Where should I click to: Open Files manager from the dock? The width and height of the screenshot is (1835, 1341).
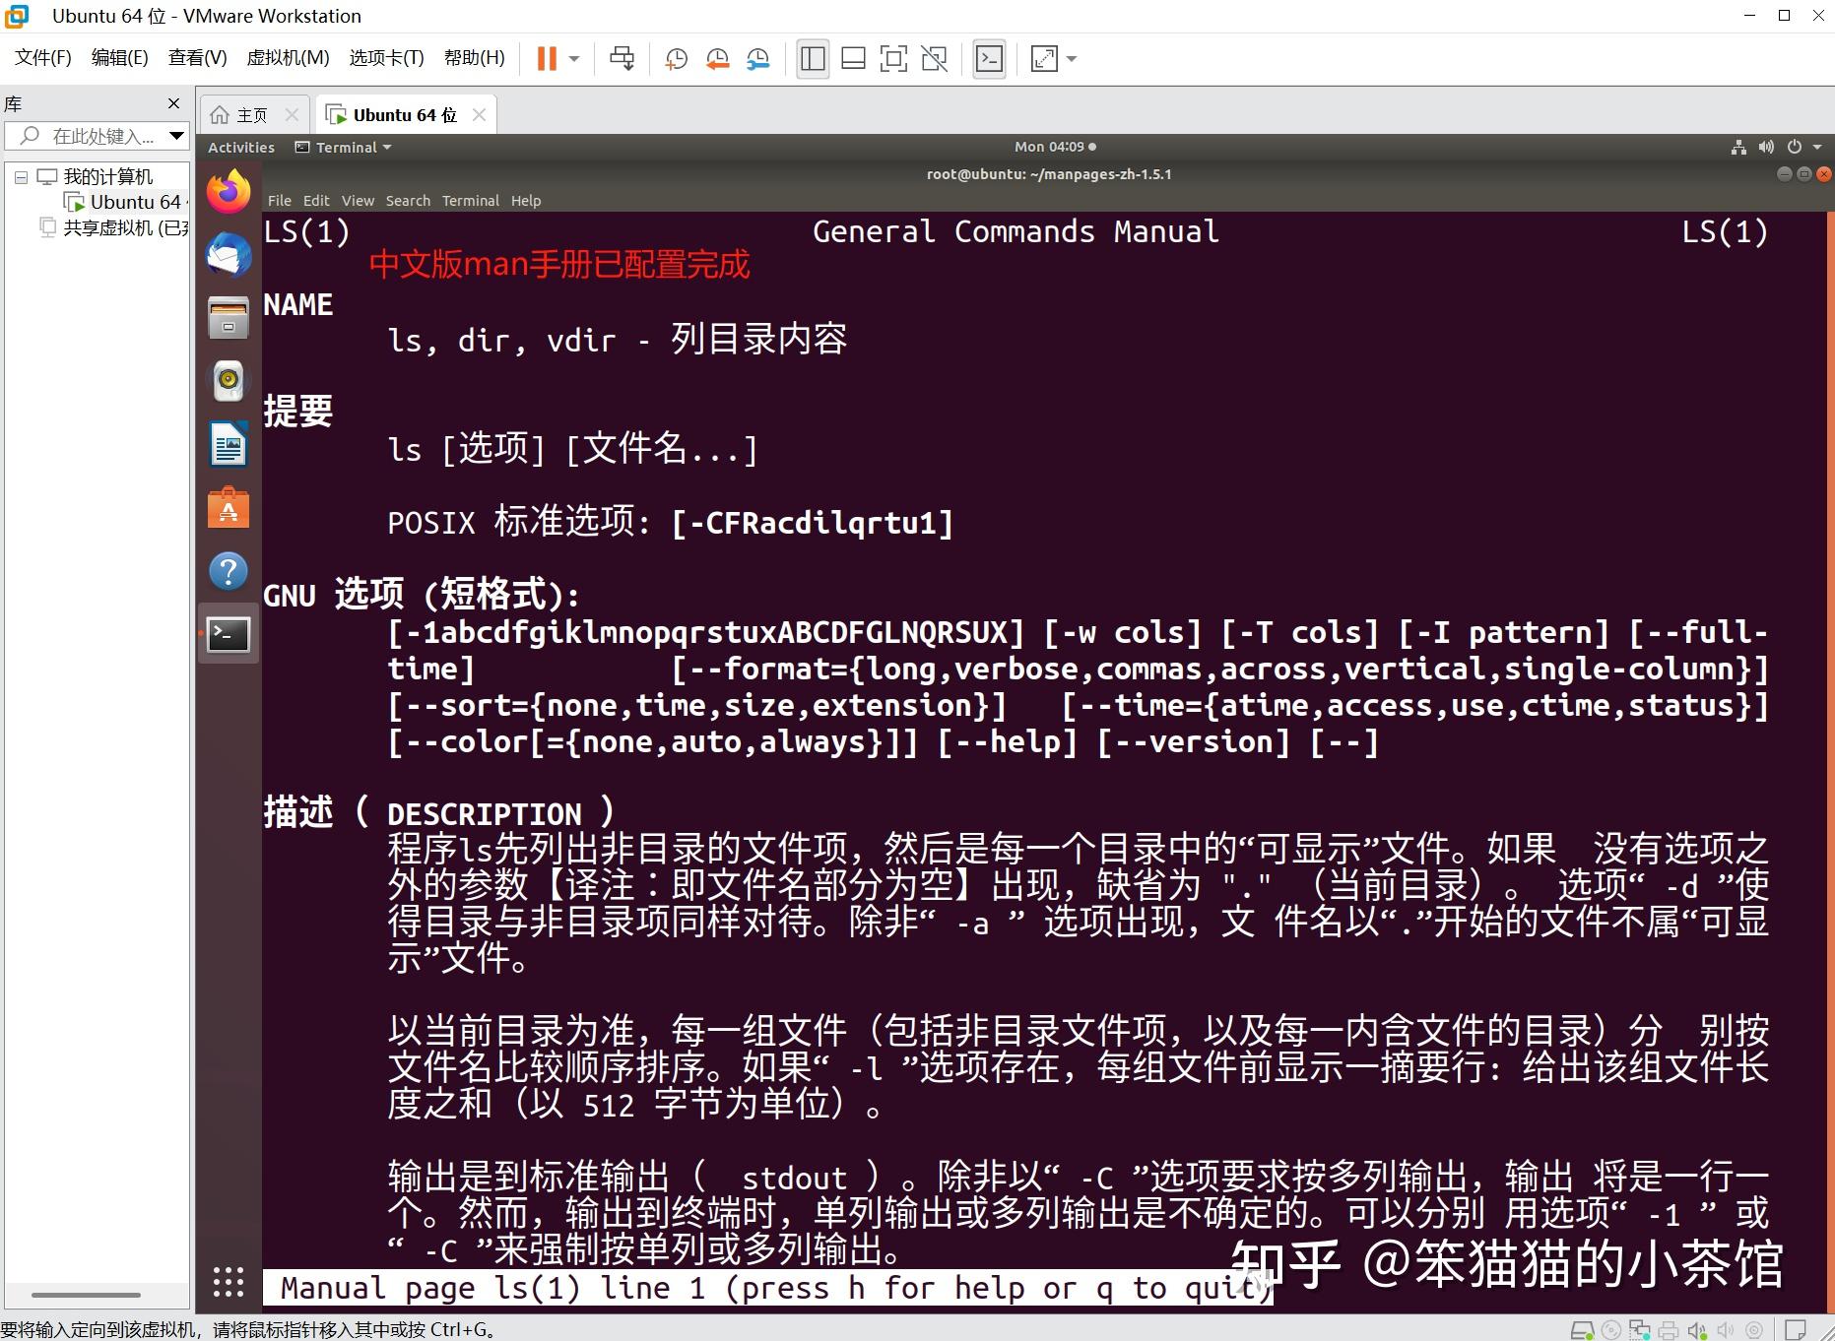pyautogui.click(x=229, y=318)
